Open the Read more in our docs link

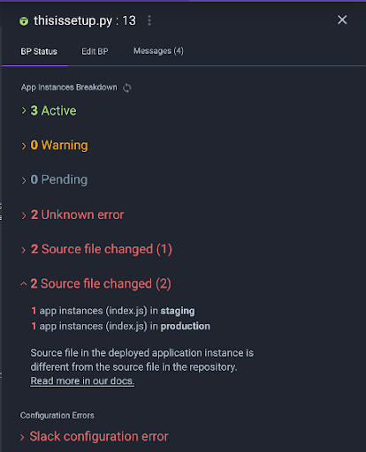[x=82, y=380]
